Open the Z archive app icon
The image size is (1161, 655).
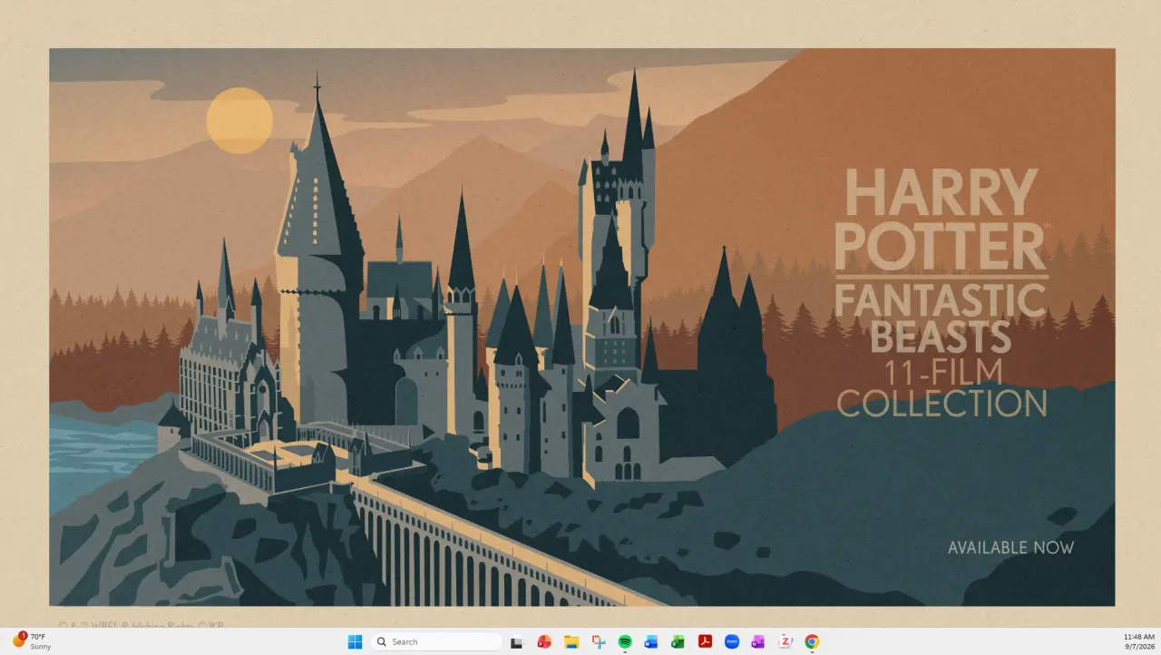point(785,641)
